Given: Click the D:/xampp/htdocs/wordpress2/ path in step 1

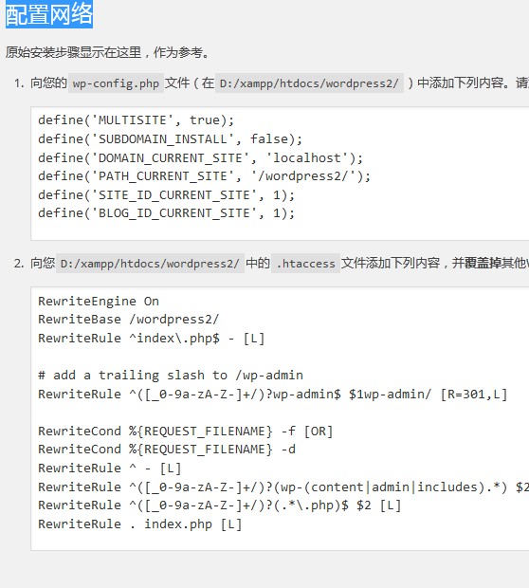Looking at the screenshot, I should pos(309,83).
